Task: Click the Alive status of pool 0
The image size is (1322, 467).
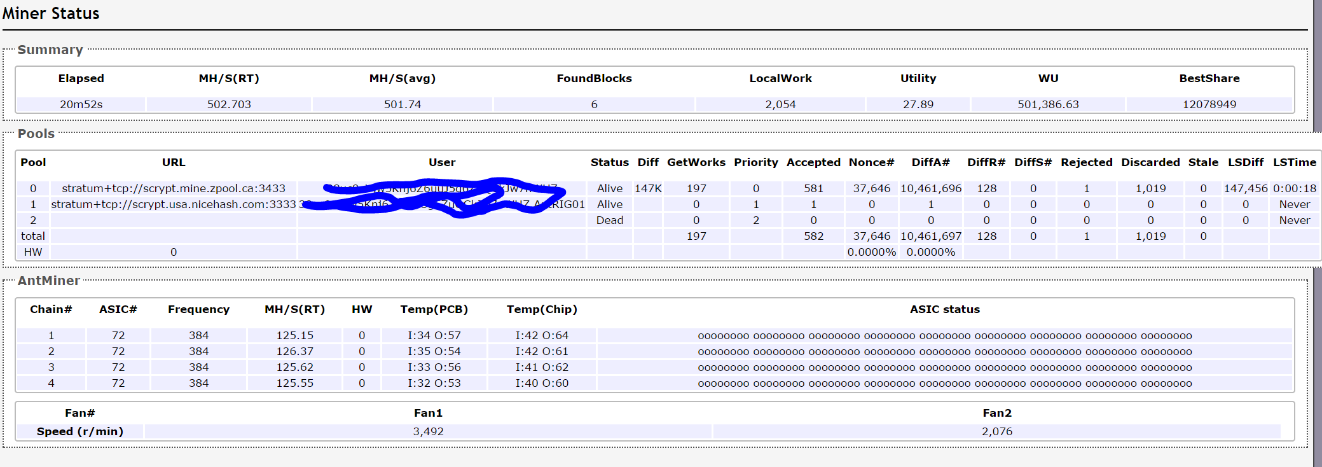Action: [610, 188]
